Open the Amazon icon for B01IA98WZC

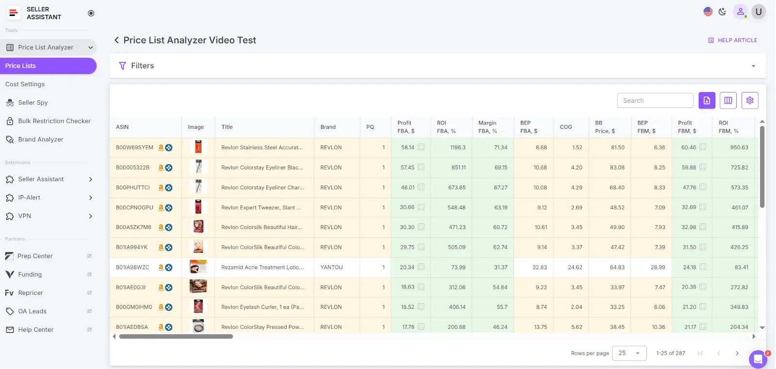pyautogui.click(x=161, y=267)
